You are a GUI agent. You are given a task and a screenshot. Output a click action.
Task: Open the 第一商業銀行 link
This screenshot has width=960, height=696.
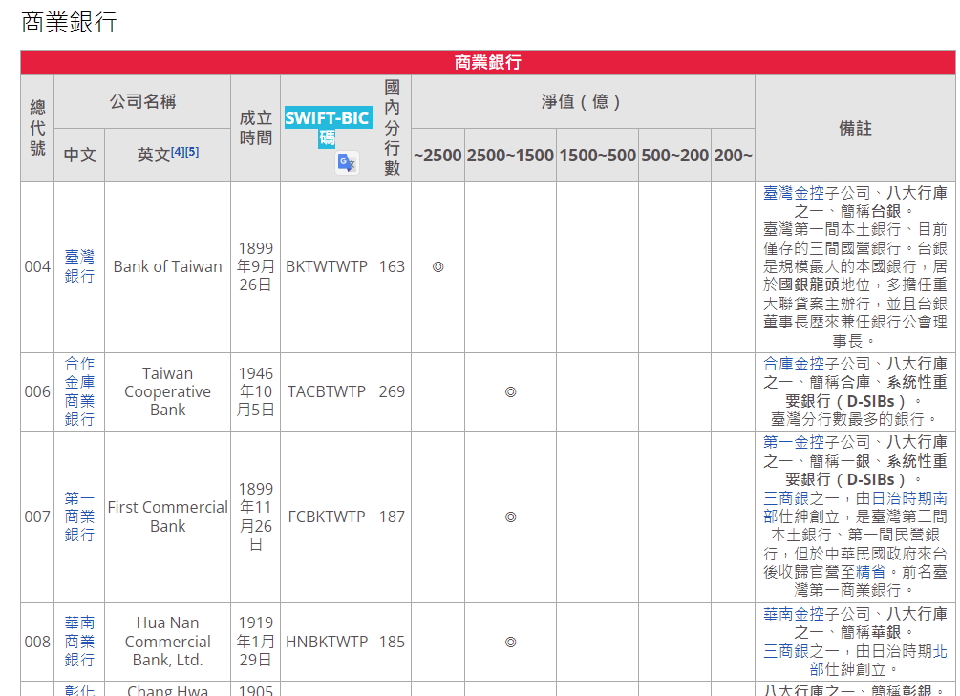pos(79,517)
